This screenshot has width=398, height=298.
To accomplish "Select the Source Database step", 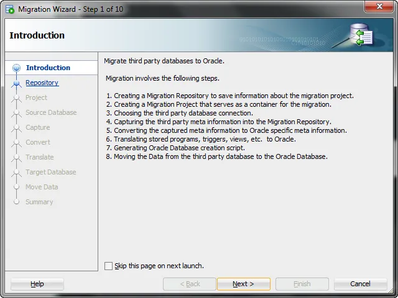I will 51,112.
